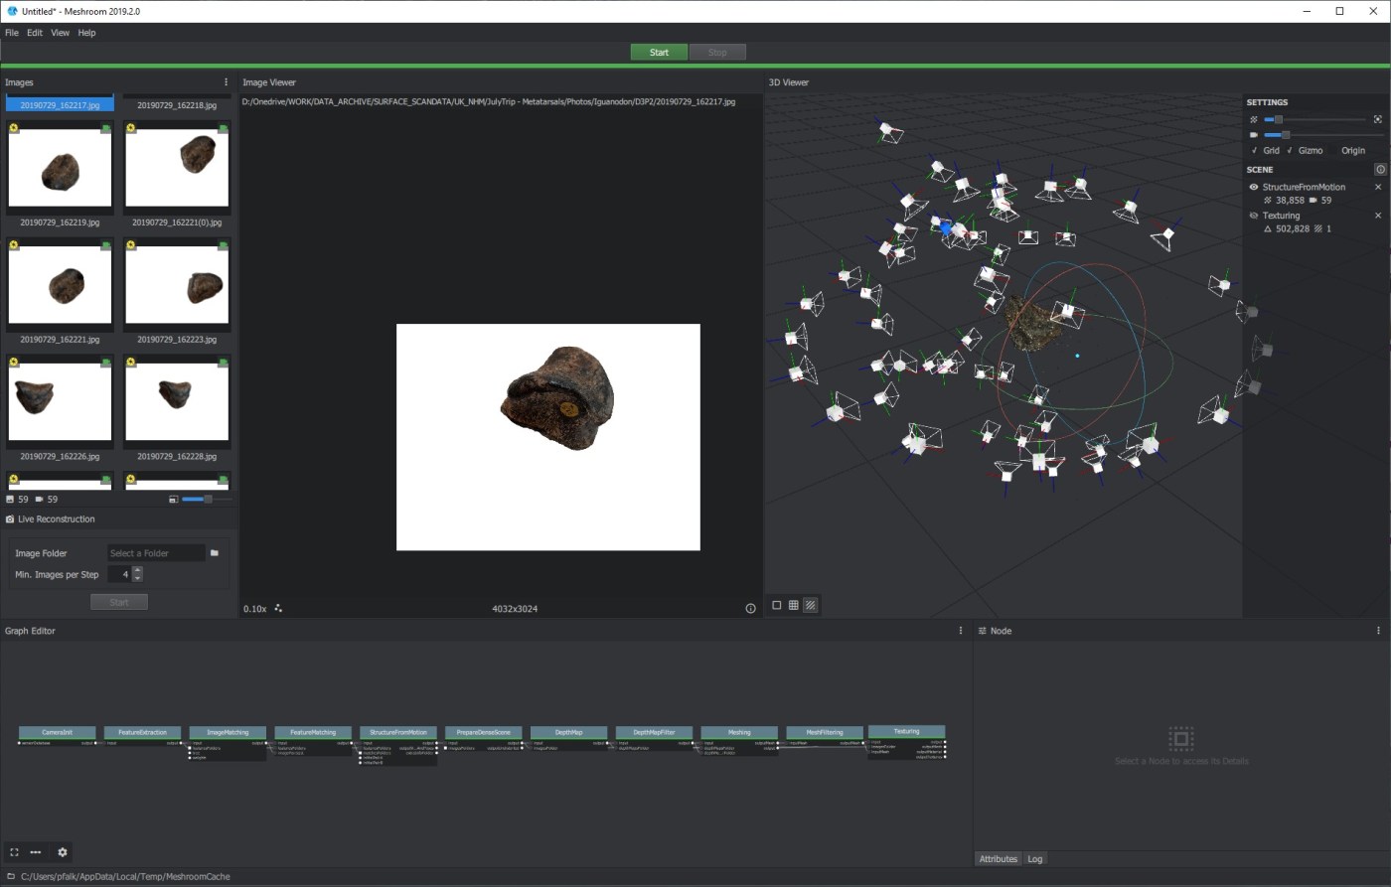Open Graph Editor settings gear

pos(63,852)
